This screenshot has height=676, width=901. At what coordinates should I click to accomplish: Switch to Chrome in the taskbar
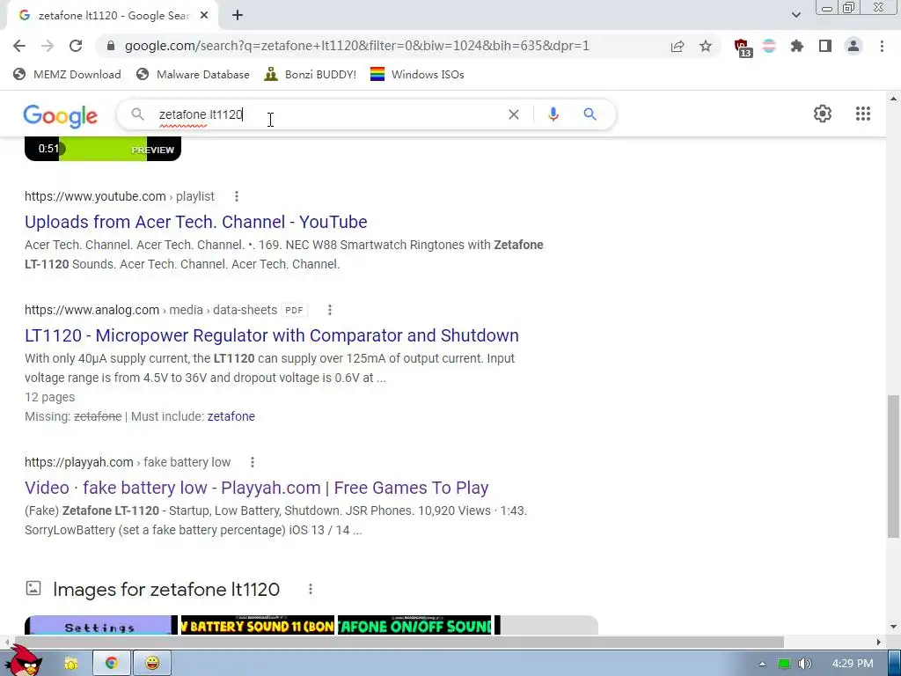(x=112, y=664)
